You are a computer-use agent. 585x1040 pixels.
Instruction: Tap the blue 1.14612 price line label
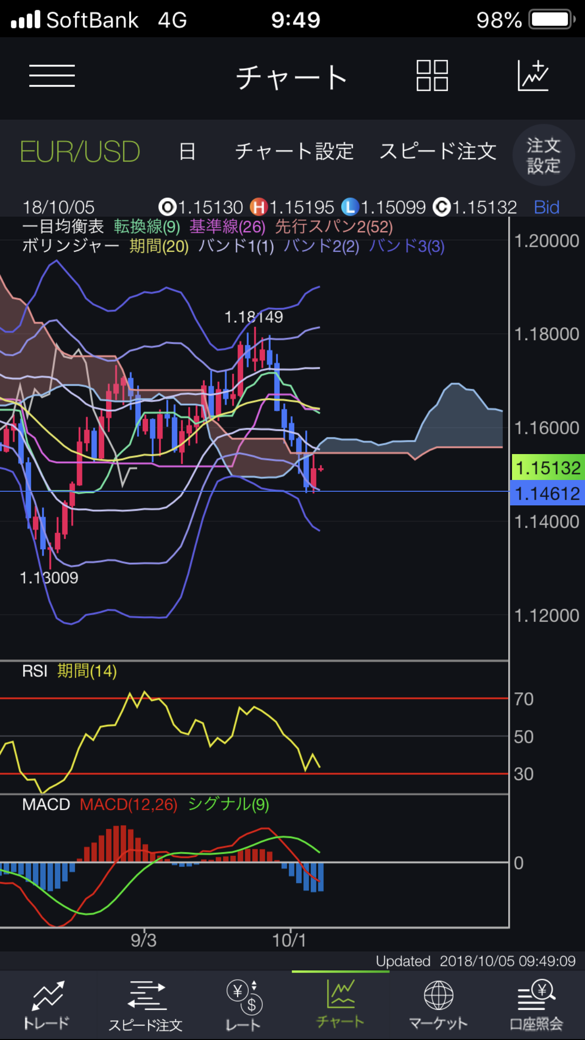(548, 493)
